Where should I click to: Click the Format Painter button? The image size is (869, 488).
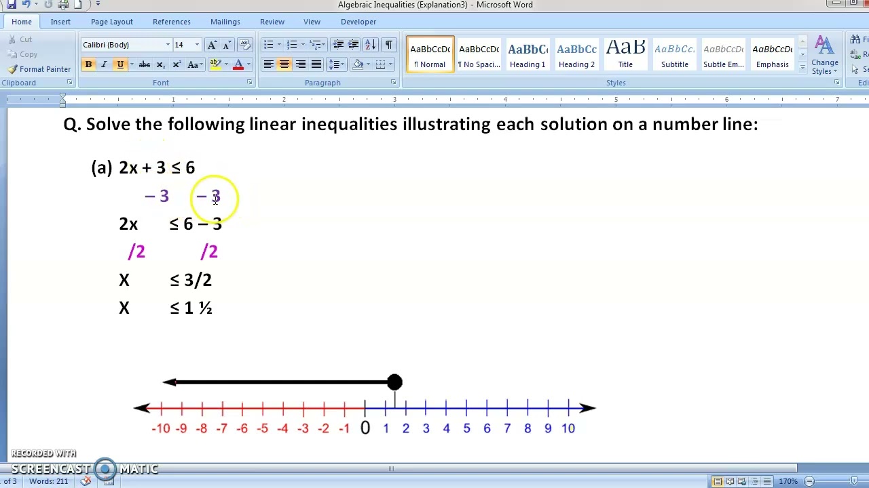coord(39,69)
